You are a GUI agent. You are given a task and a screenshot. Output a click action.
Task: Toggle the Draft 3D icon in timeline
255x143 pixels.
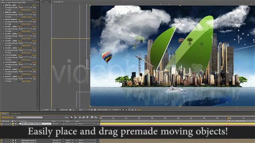point(75,117)
